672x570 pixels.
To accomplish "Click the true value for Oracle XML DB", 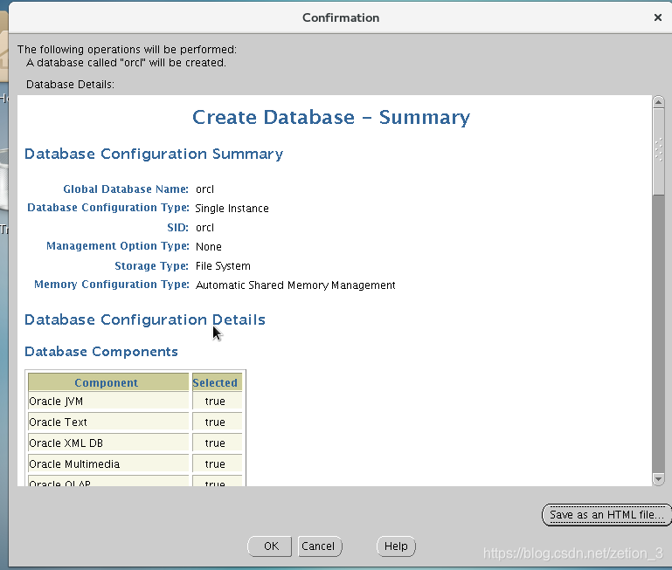I will pos(215,443).
